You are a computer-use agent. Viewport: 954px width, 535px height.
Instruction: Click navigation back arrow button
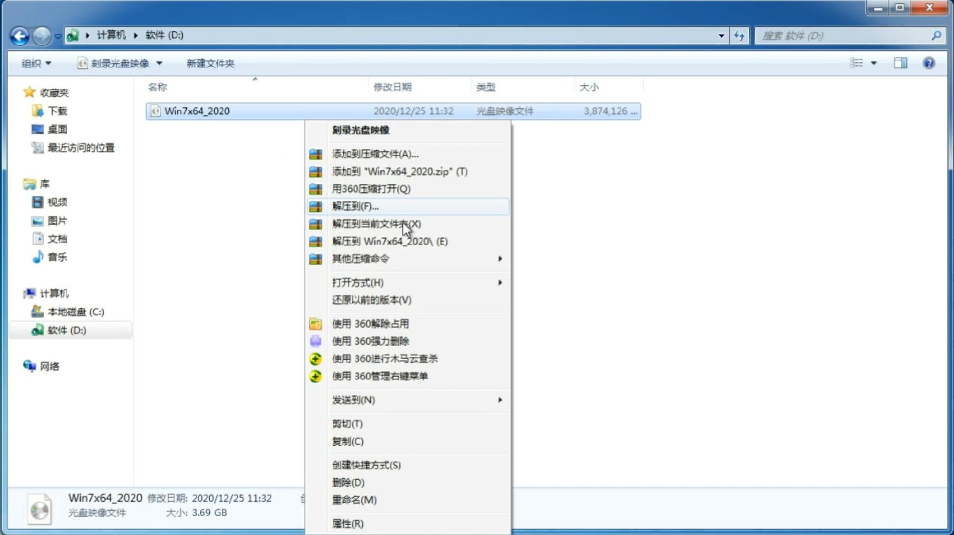[x=19, y=34]
